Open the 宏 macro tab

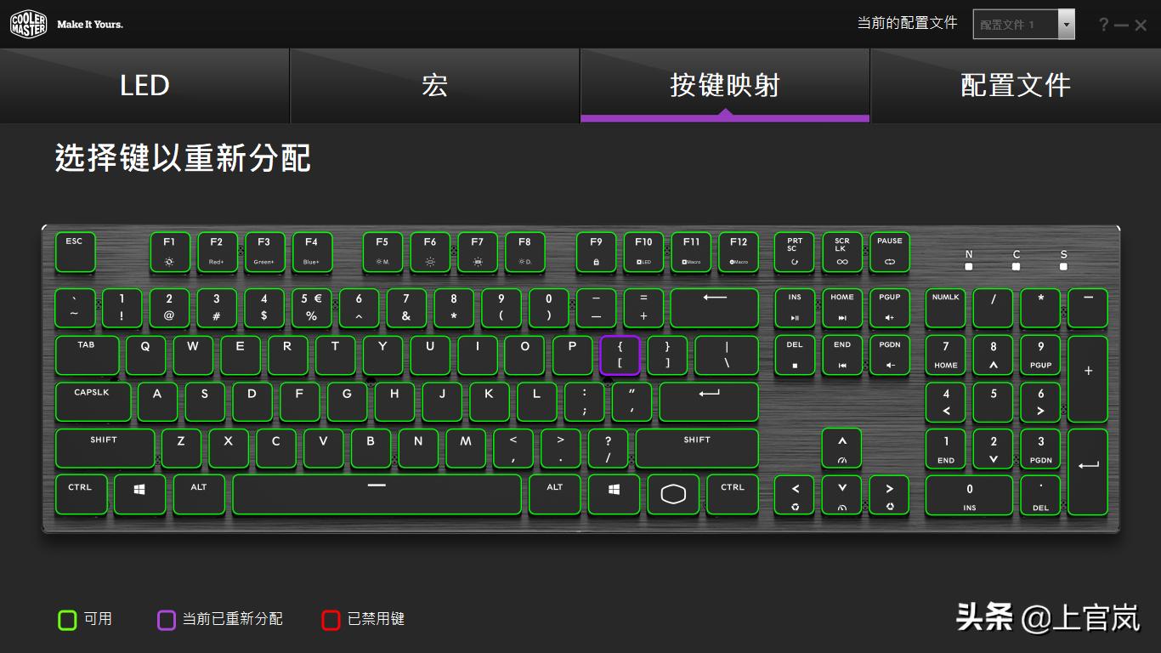pyautogui.click(x=434, y=86)
